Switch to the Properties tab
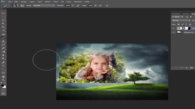The height and width of the screenshot is (109, 195). (x=176, y=14)
